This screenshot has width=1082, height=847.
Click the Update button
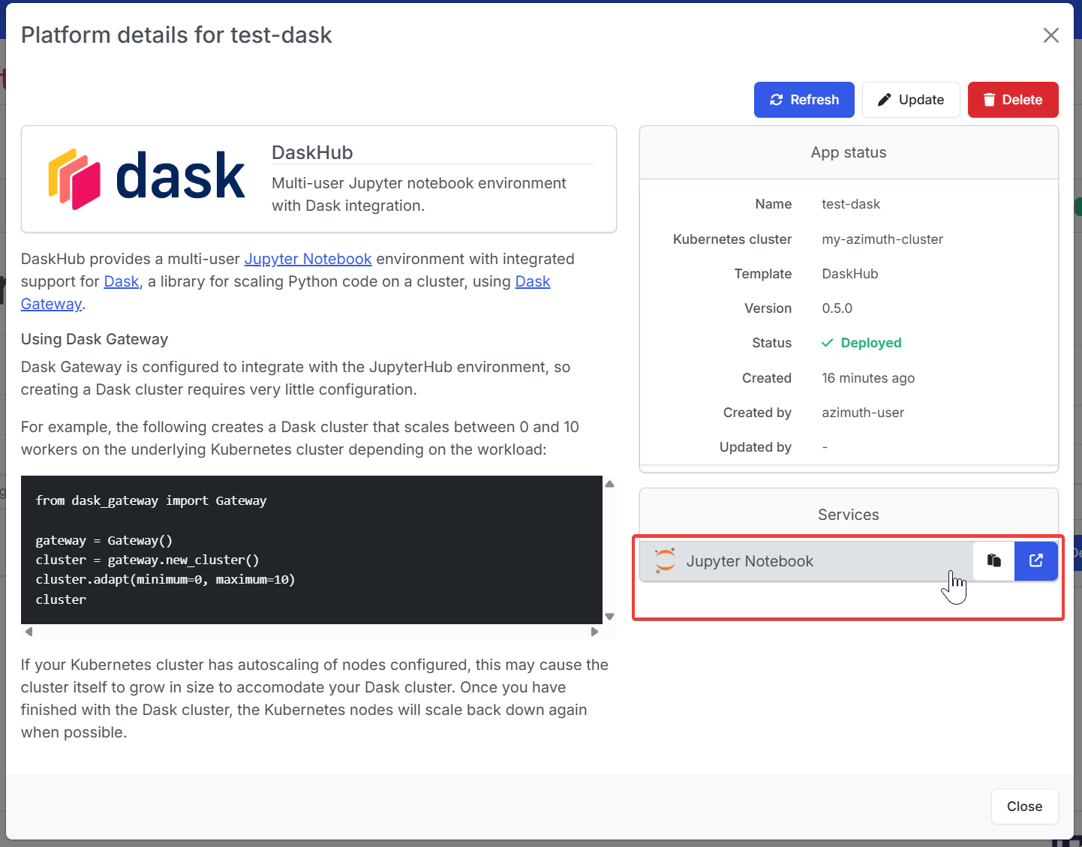[x=911, y=100]
